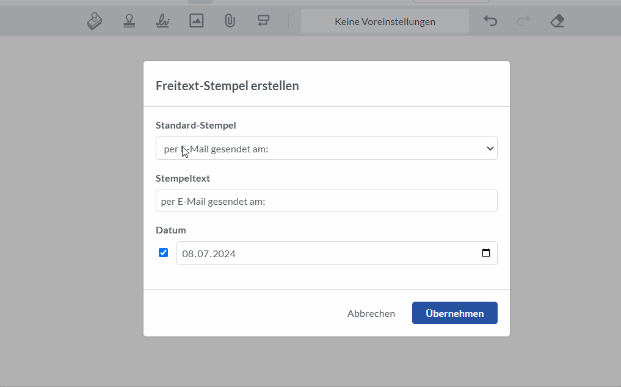Click the Stempeltext input field
This screenshot has height=387, width=621.
coord(327,201)
